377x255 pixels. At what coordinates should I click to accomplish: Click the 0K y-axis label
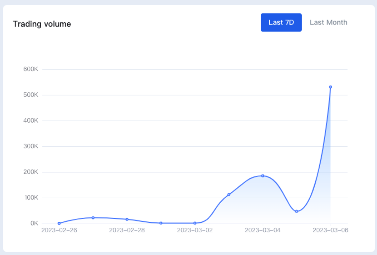tap(34, 223)
